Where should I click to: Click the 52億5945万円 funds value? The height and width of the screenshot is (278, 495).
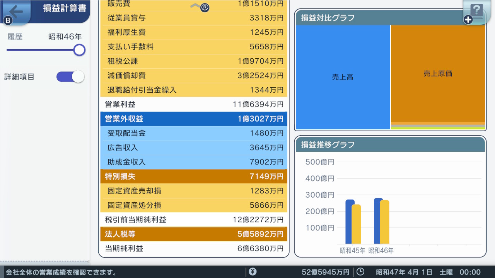click(x=325, y=272)
